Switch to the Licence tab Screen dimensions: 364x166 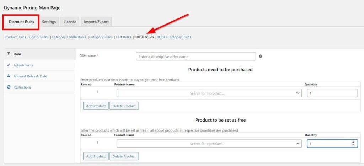(70, 22)
